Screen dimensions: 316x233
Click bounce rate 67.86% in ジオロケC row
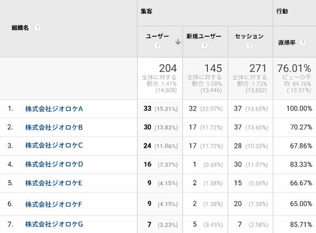pos(301,146)
